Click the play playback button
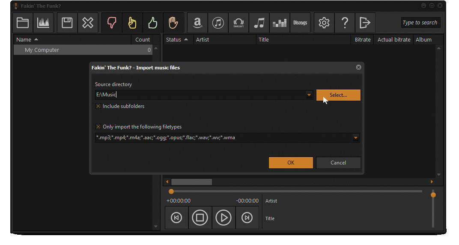 (224, 218)
